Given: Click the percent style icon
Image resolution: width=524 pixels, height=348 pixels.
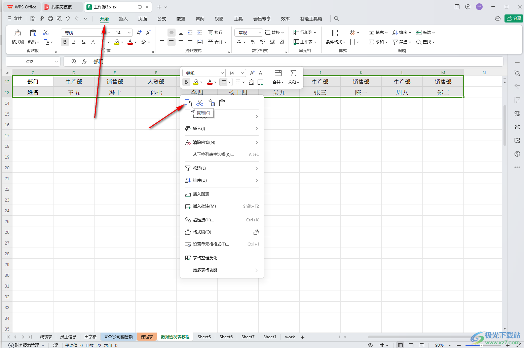Looking at the screenshot, I should (253, 42).
